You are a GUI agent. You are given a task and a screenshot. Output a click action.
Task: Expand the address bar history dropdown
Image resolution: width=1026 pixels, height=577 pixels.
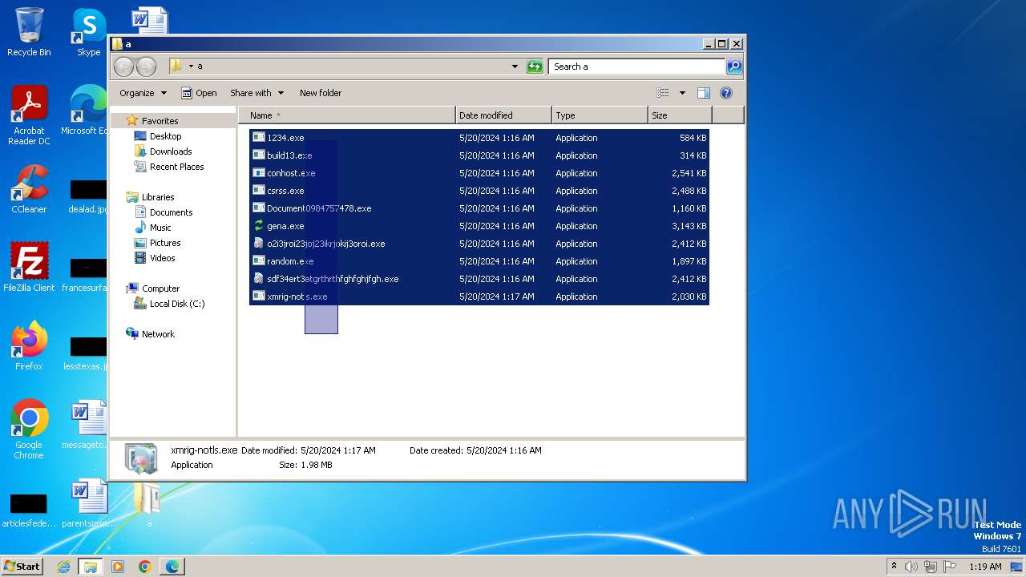click(x=515, y=67)
